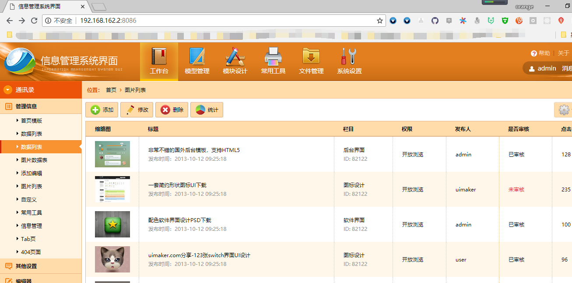Open 信息管理 in the sidebar

coord(32,226)
